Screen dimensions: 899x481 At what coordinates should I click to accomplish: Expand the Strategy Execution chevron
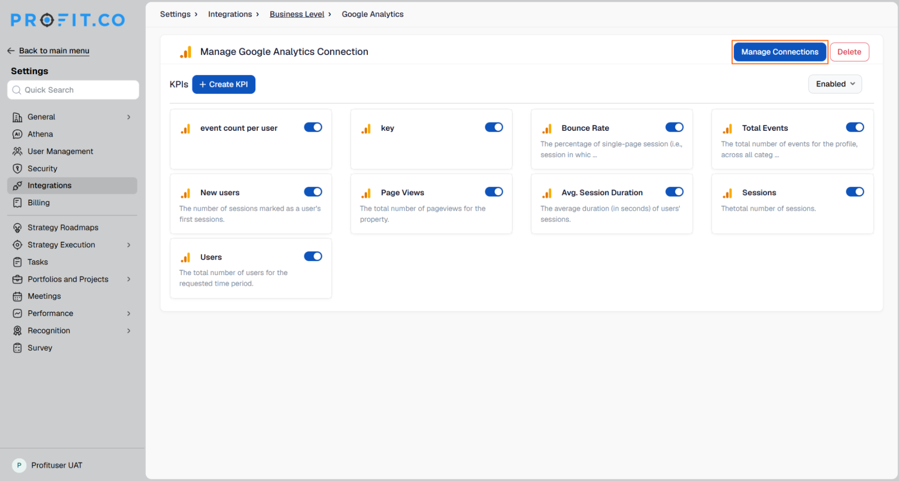click(x=129, y=245)
